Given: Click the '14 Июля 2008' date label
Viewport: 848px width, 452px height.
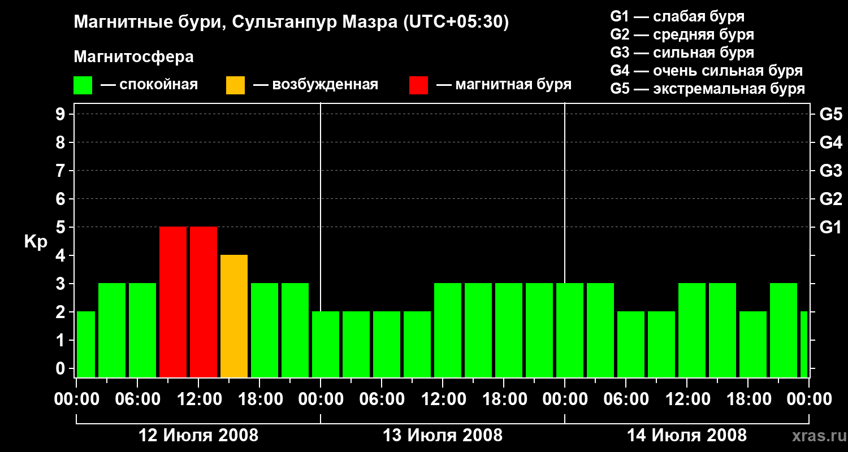Looking at the screenshot, I should point(687,436).
